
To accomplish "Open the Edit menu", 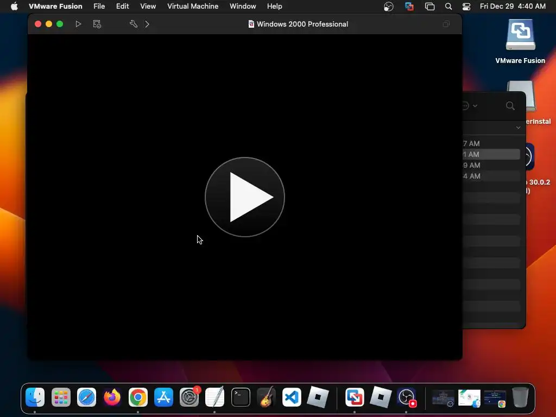I will point(122,7).
